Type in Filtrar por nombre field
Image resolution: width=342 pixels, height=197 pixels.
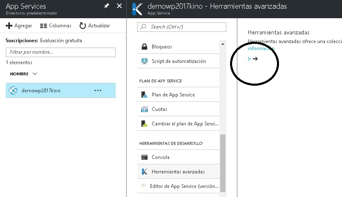(61, 52)
